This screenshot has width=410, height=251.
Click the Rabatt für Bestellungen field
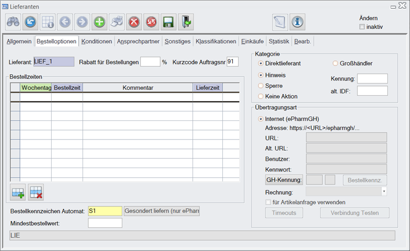150,62
